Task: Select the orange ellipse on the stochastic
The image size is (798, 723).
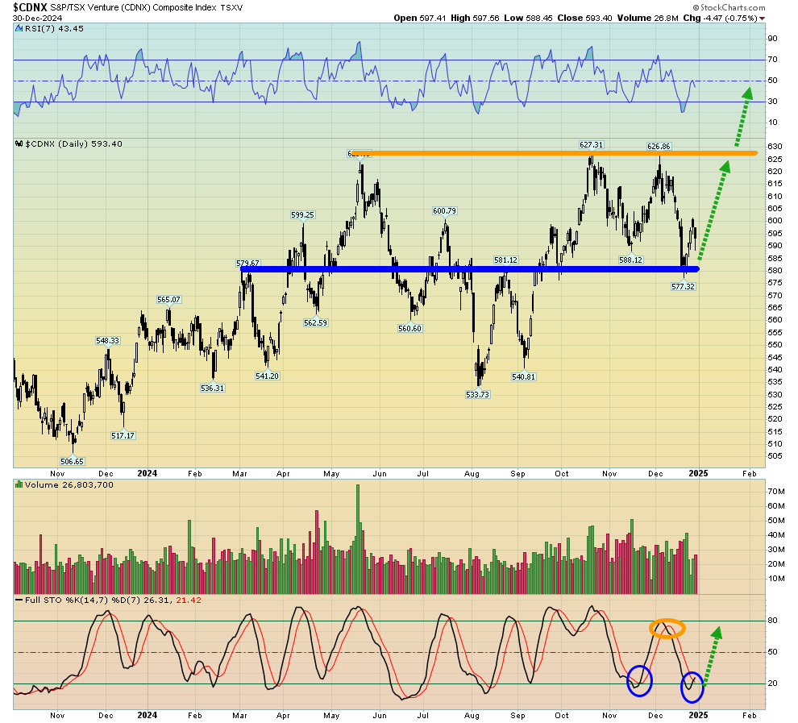Action: pyautogui.click(x=668, y=627)
